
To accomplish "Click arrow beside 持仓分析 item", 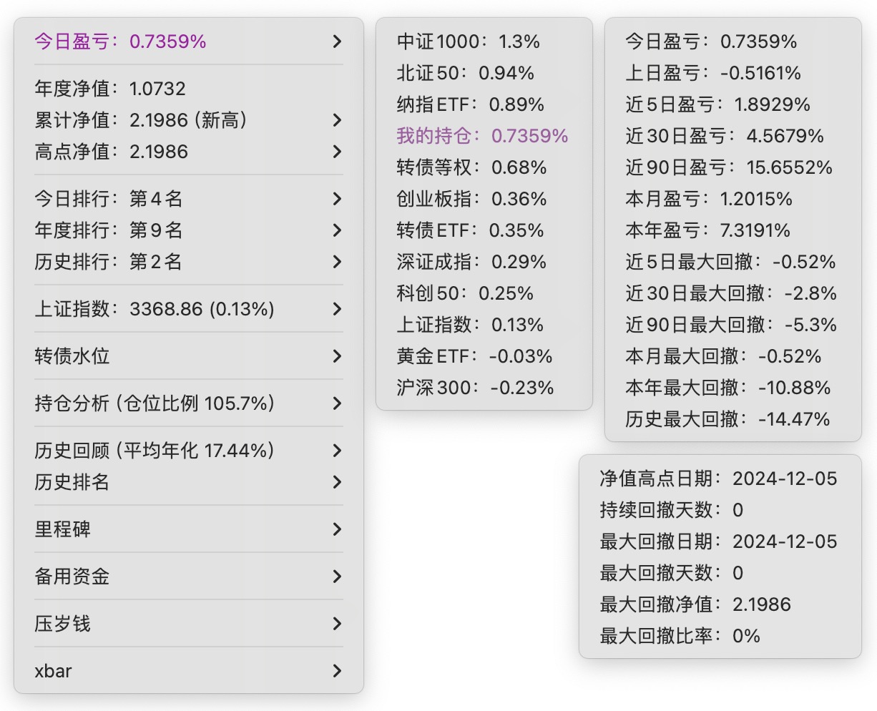I will [337, 403].
